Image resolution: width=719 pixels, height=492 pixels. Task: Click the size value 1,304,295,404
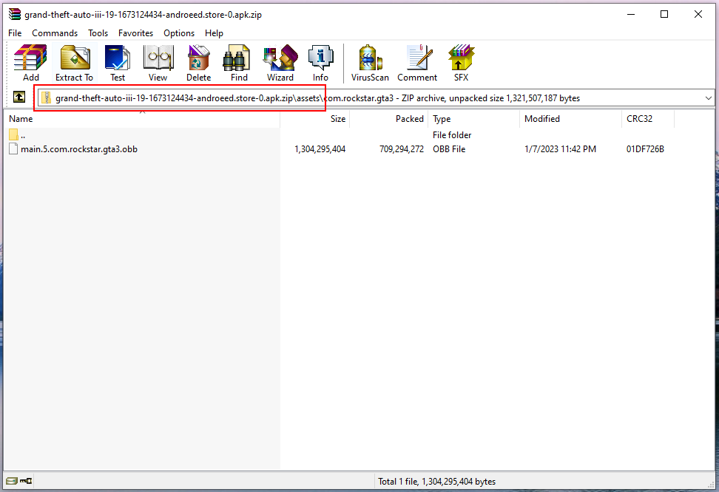tap(320, 149)
